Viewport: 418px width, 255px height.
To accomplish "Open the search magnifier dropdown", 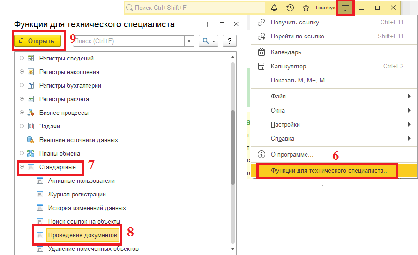I will (x=209, y=41).
